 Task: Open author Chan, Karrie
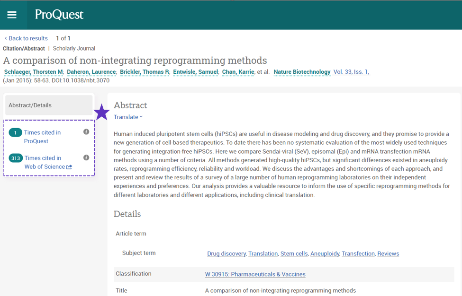(x=238, y=72)
